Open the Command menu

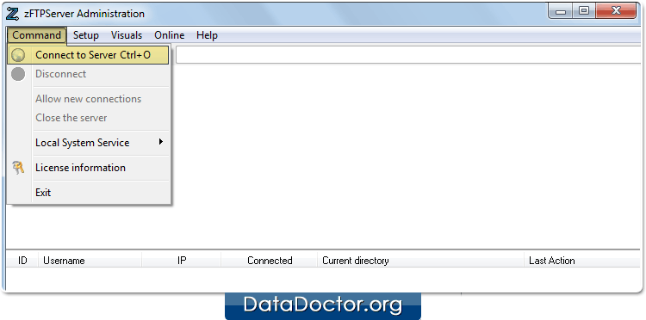click(37, 35)
